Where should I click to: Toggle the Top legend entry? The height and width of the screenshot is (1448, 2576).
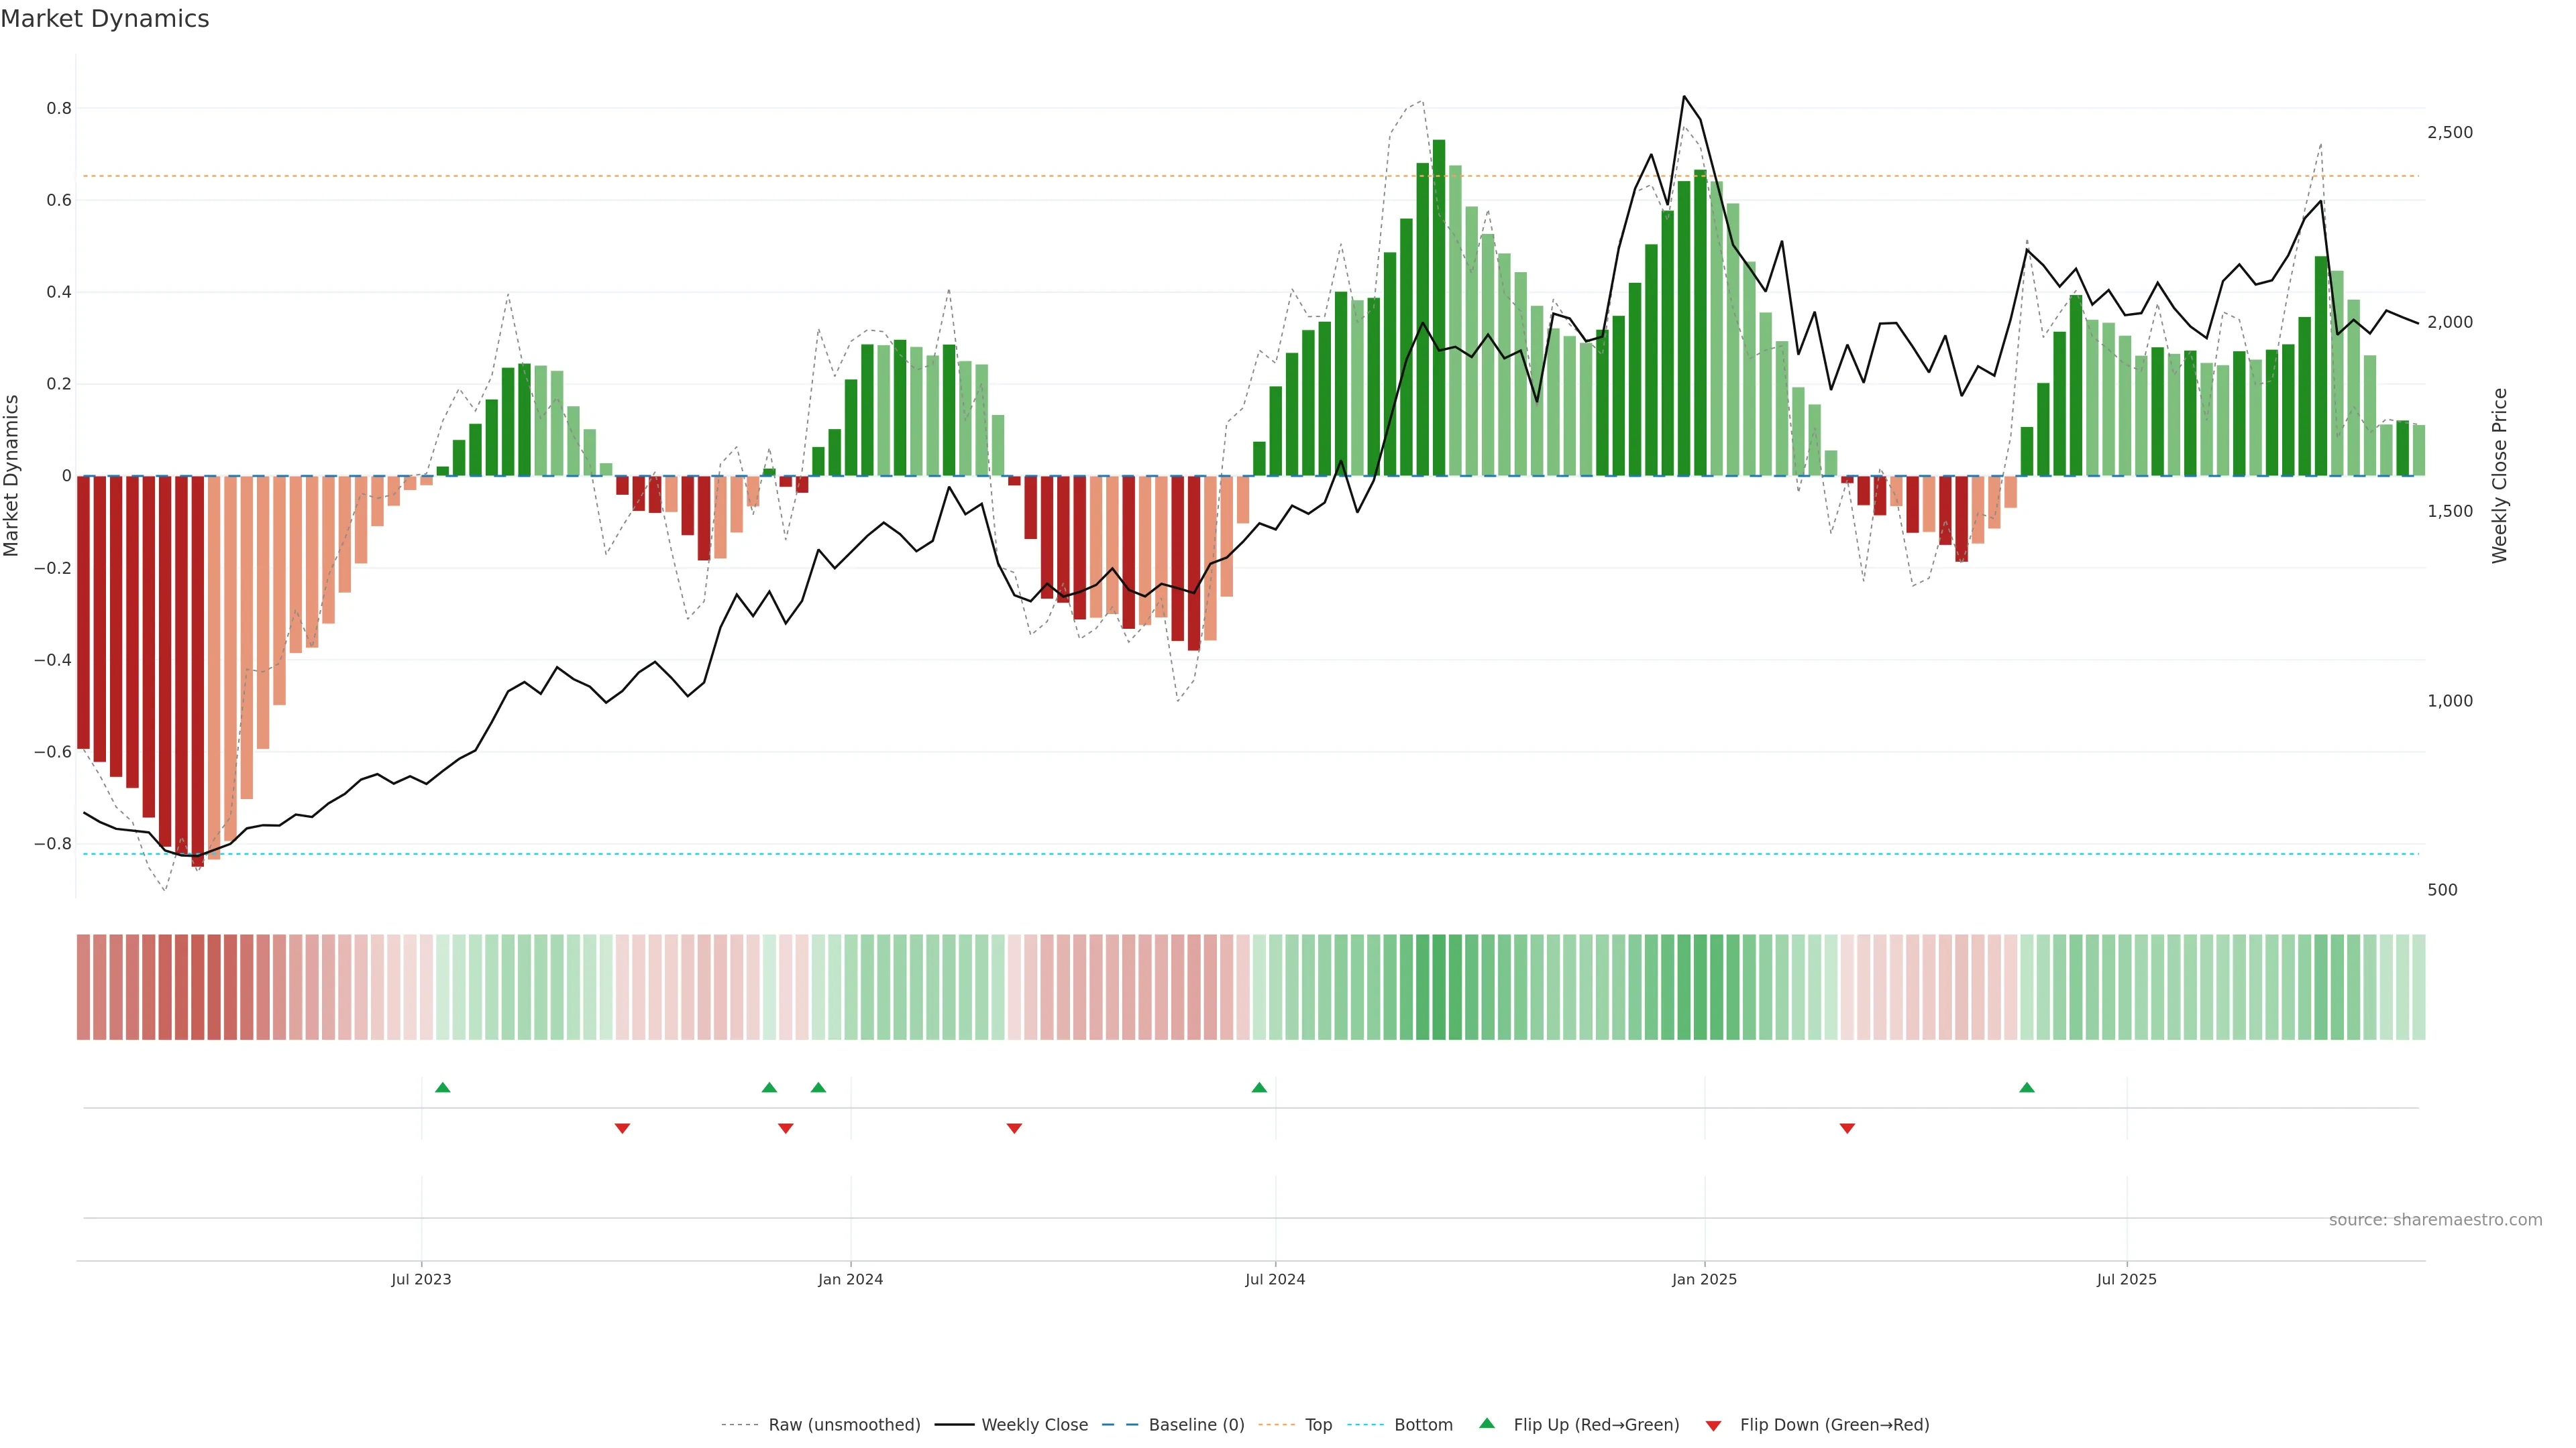(1318, 1425)
